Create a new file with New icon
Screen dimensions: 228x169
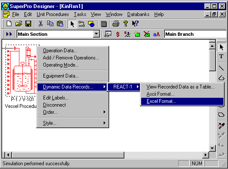click(9, 24)
